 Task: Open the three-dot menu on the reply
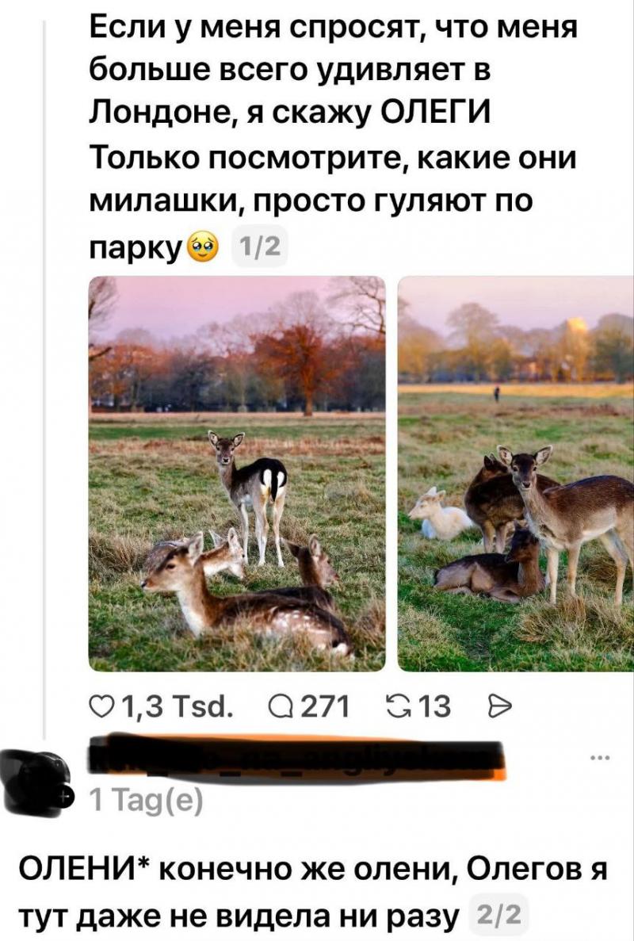pyautogui.click(x=600, y=758)
